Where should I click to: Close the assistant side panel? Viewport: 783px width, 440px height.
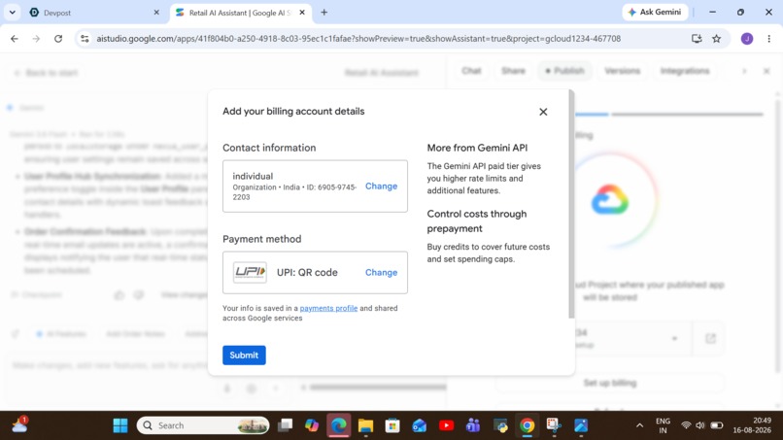(766, 72)
